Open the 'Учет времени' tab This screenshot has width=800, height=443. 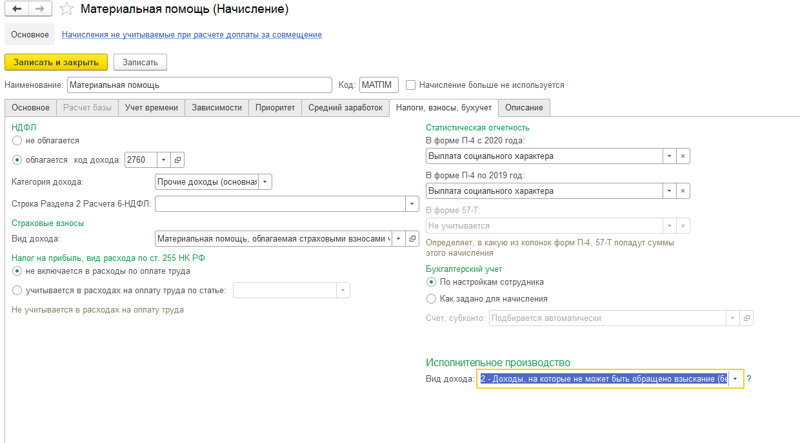click(x=152, y=108)
